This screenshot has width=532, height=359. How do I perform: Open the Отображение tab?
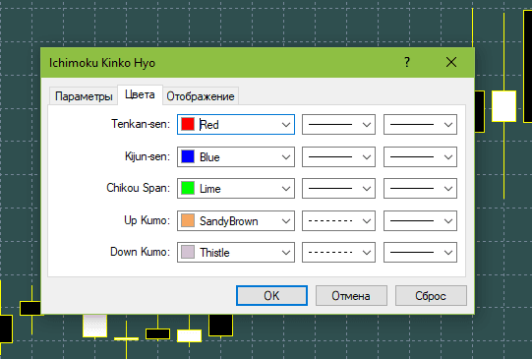(x=201, y=96)
